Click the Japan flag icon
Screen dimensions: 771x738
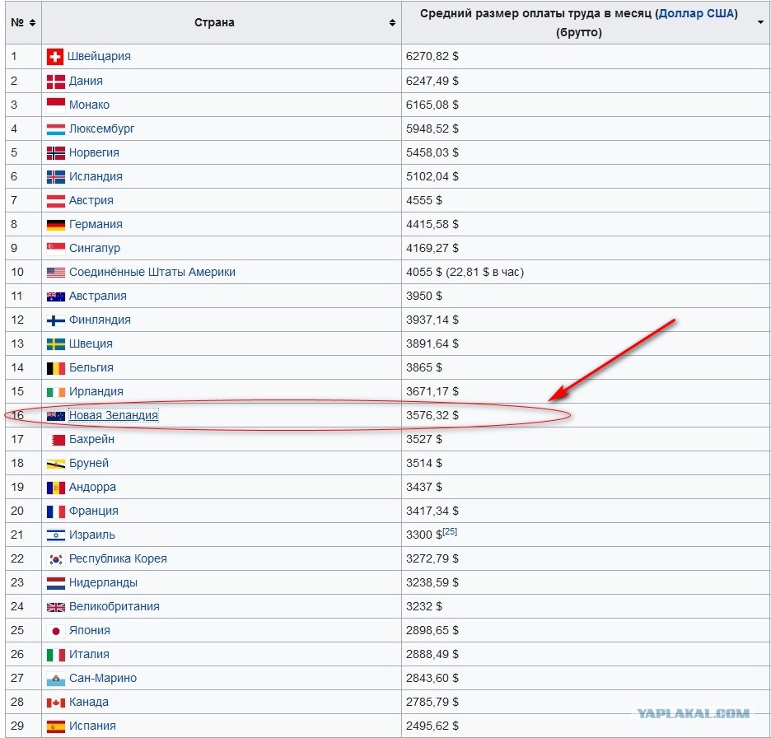click(55, 631)
